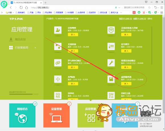Open the 设备管理 tile
The image size is (165, 131).
[57, 115]
